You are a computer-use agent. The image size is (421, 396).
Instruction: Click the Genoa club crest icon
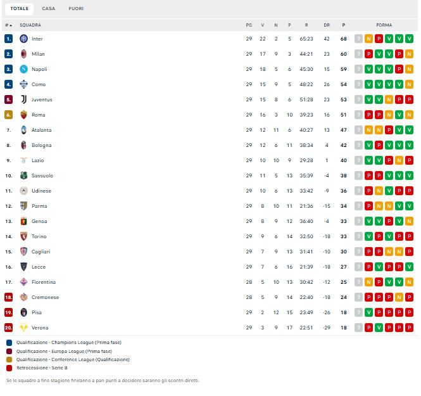pyautogui.click(x=23, y=221)
